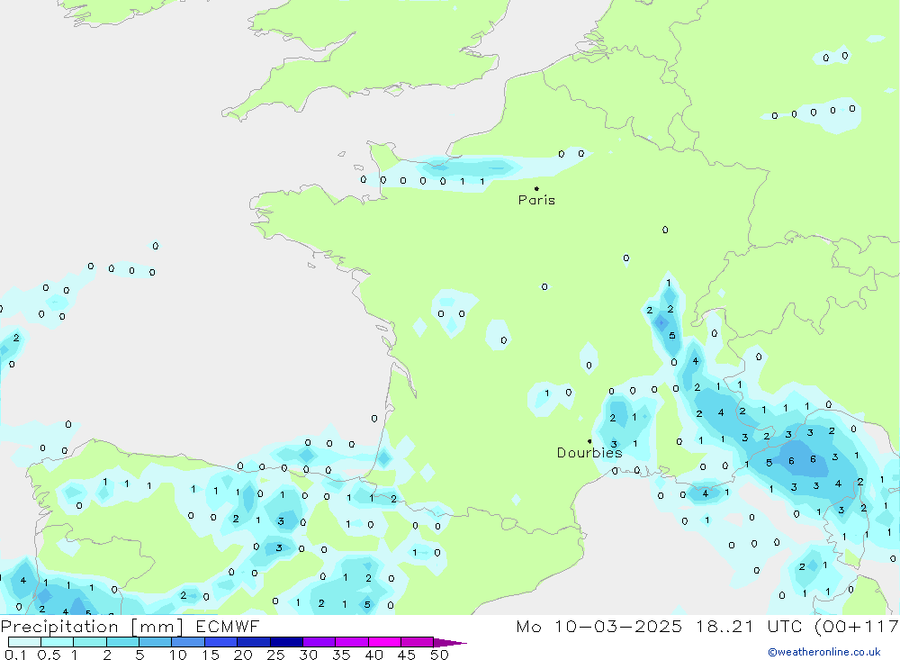
Task: Click the legend value label '30'
Action: (x=309, y=655)
